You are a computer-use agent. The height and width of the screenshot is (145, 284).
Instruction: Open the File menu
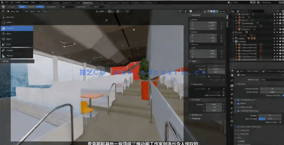pyautogui.click(x=7, y=2)
